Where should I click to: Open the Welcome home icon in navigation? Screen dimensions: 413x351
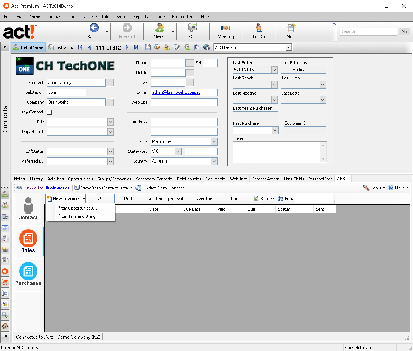coord(5,326)
